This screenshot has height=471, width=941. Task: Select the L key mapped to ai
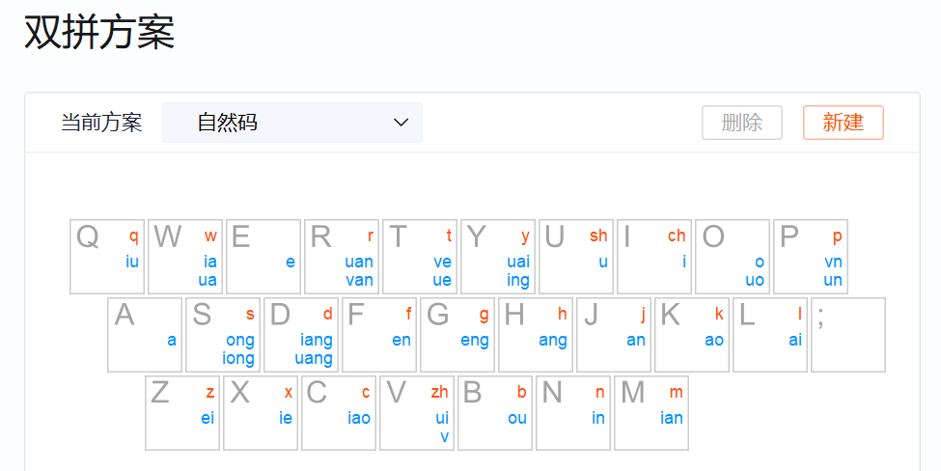[770, 335]
